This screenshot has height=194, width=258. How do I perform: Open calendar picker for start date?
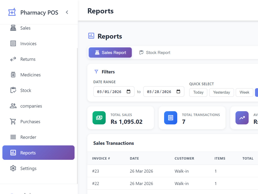[x=128, y=91]
